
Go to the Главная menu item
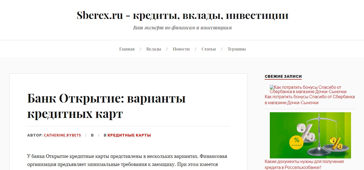point(127,49)
